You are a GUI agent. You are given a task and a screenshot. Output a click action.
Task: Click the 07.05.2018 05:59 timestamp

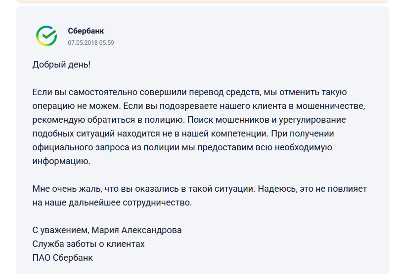coord(91,43)
